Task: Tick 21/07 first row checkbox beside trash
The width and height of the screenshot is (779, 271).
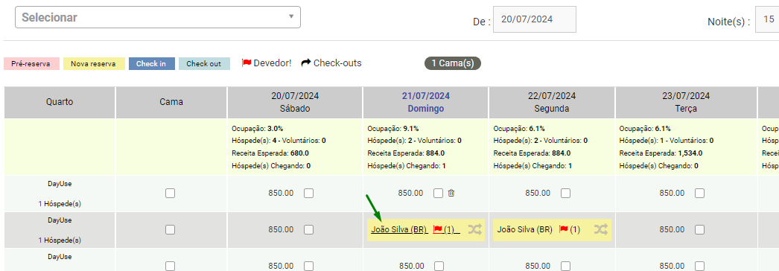Action: (x=438, y=193)
